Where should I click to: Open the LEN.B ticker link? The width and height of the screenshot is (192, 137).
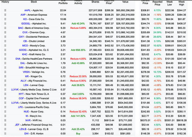coord(23,129)
